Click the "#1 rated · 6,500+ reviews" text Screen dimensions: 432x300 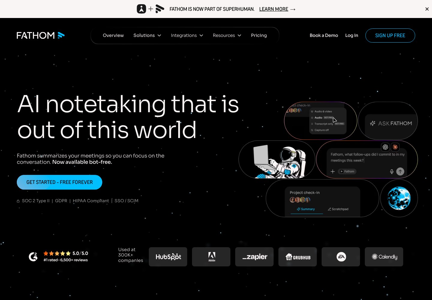point(66,260)
